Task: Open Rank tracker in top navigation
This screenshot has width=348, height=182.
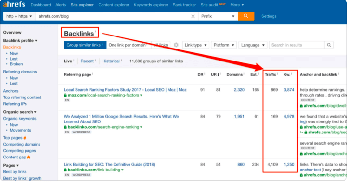Action: [x=184, y=5]
